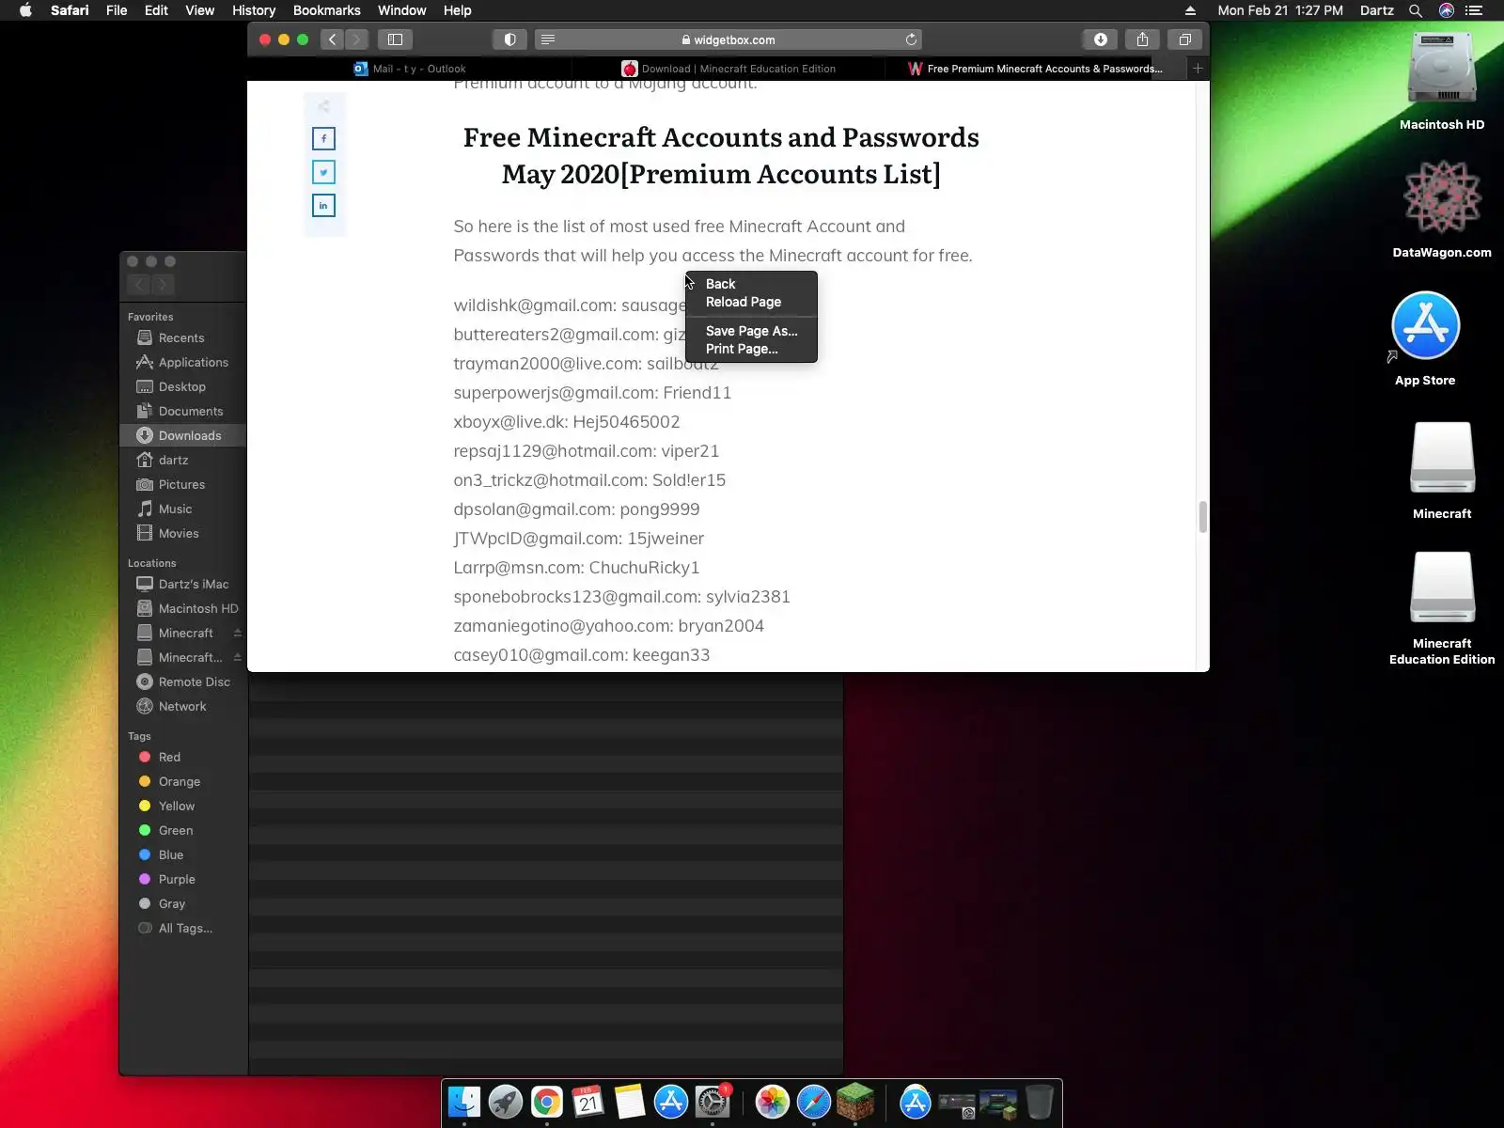Open System Preferences from the Dock
Image resolution: width=1504 pixels, height=1128 pixels.
coord(713,1102)
